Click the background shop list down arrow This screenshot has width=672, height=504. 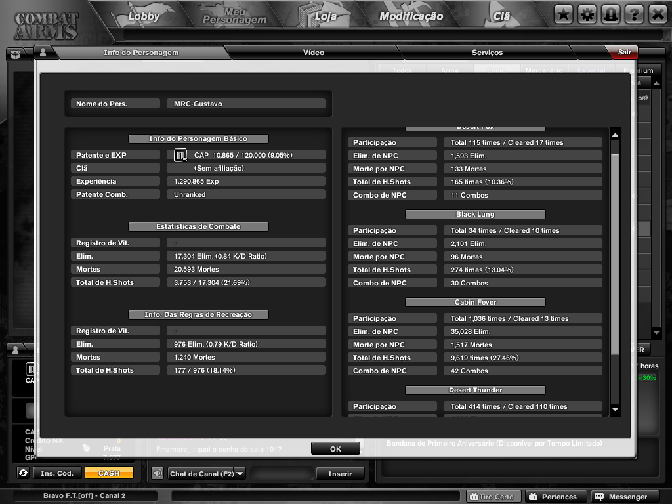pos(656,332)
